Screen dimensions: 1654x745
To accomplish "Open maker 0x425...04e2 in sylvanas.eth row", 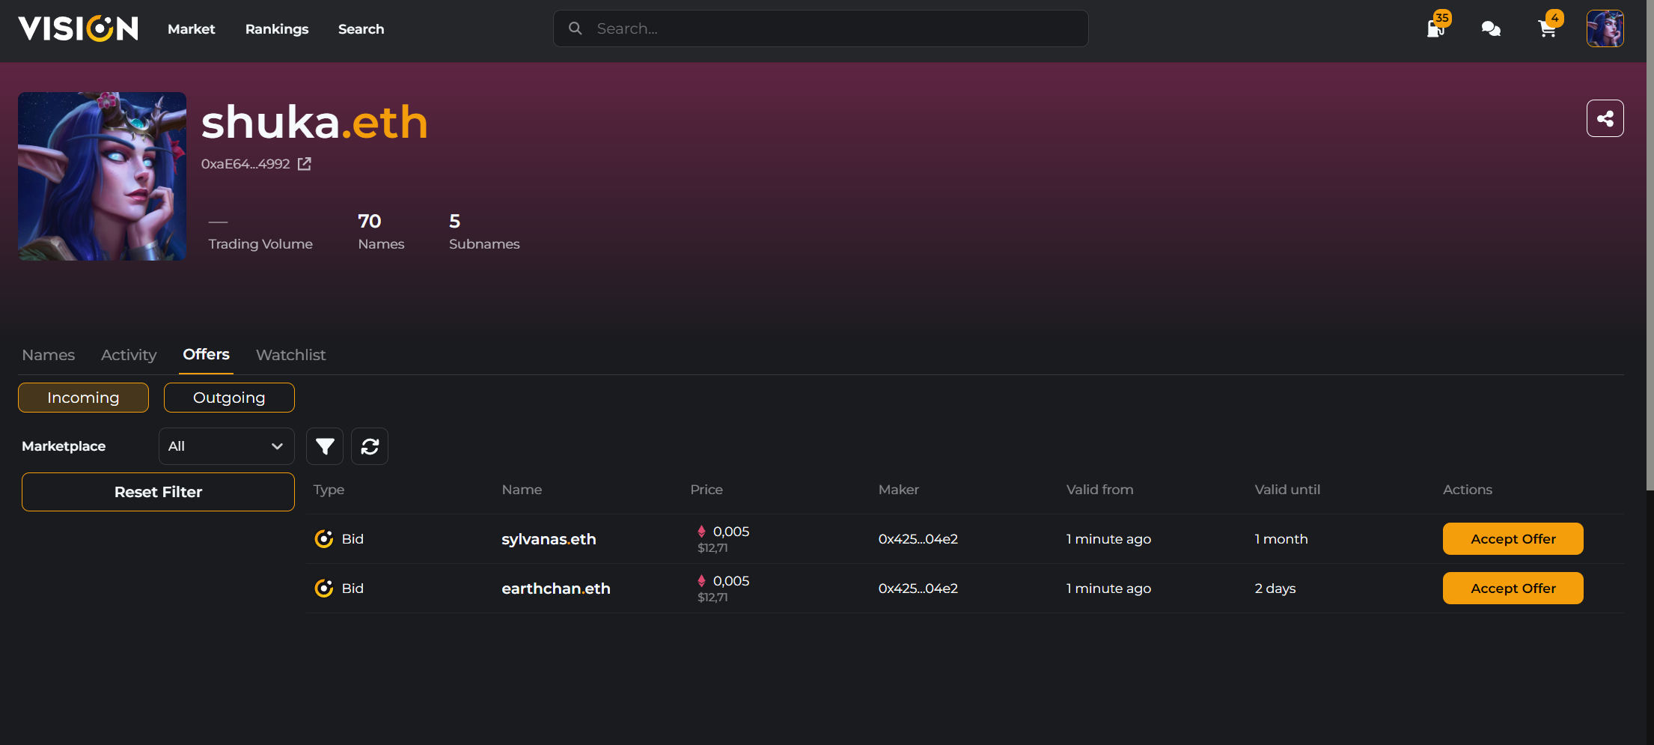I will (x=918, y=539).
